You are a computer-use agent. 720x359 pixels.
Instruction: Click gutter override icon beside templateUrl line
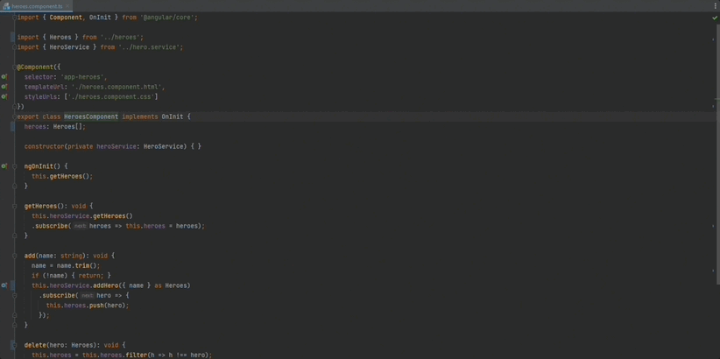click(x=4, y=87)
